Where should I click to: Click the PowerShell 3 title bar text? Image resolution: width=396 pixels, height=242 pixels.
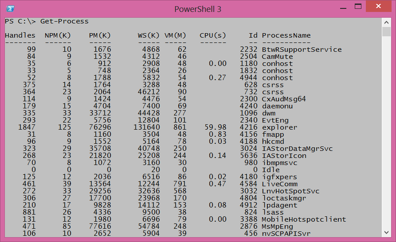pyautogui.click(x=198, y=9)
